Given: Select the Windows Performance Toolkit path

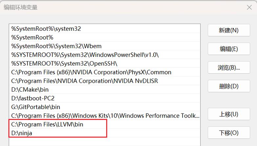Looking at the screenshot, I should [x=105, y=116].
